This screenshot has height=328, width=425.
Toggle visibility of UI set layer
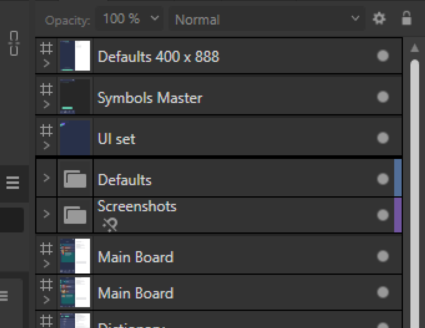pyautogui.click(x=383, y=138)
